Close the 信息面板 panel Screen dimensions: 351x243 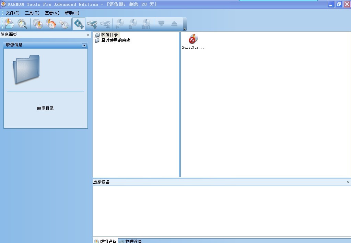(88, 35)
